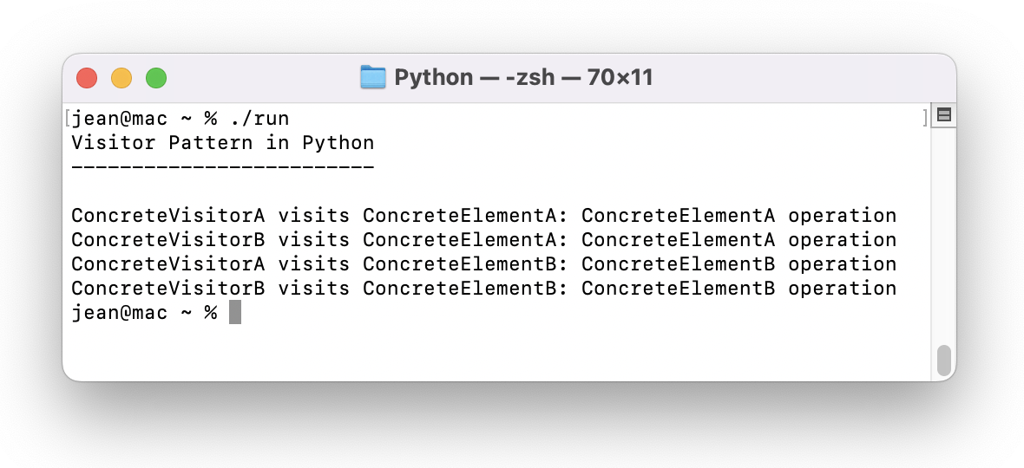Click first "ConcreteVisitorA visits ConcreteElementA" output line
This screenshot has height=468, width=1024.
[484, 216]
